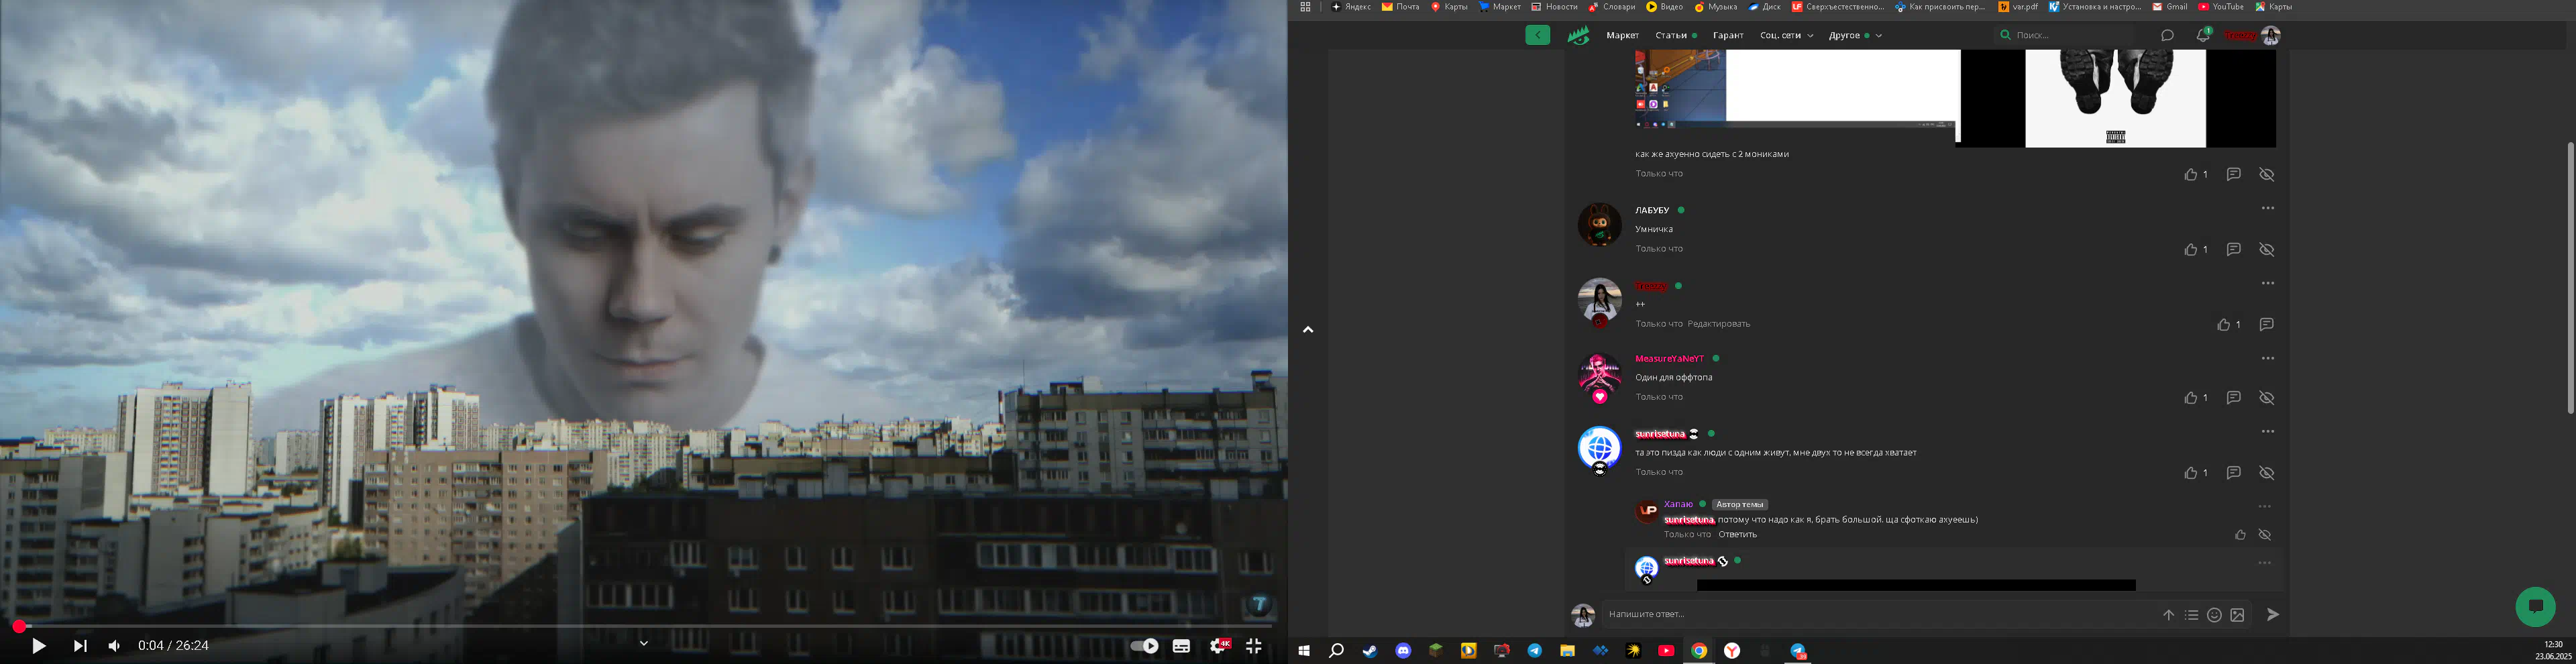2576x664 pixels.
Task: Click the red video progress scrubber
Action: coord(19,626)
